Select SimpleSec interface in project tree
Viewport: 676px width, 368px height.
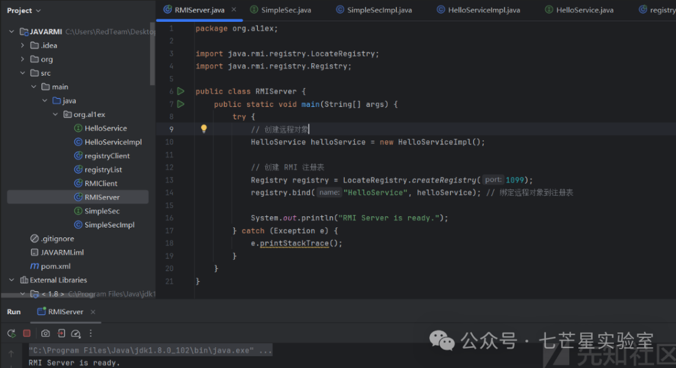click(97, 211)
